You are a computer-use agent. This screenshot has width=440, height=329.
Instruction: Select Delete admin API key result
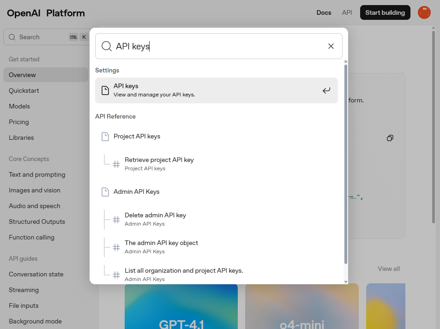[217, 219]
